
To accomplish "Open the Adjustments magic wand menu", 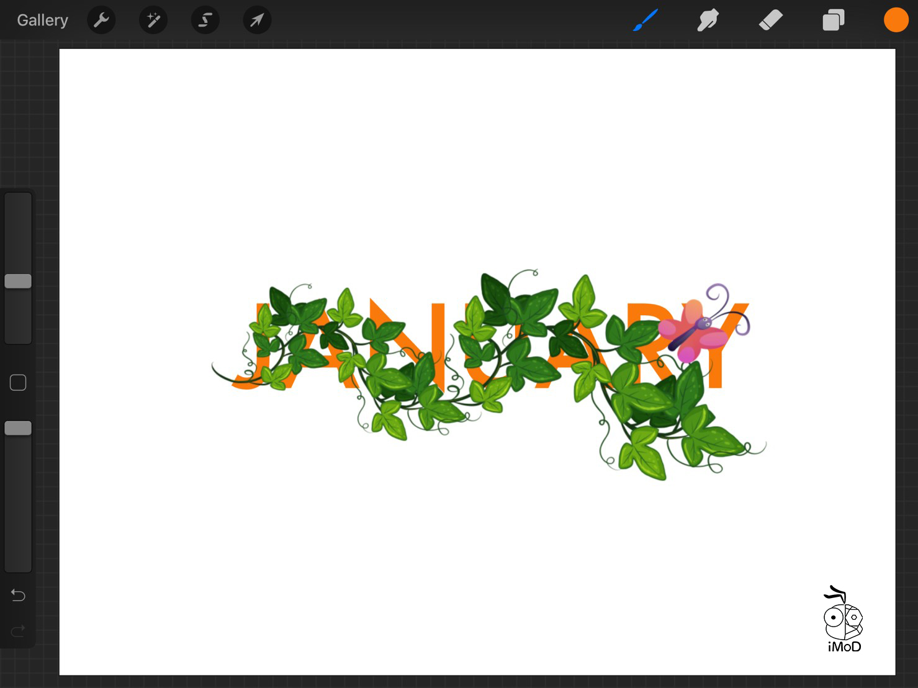I will click(x=153, y=20).
